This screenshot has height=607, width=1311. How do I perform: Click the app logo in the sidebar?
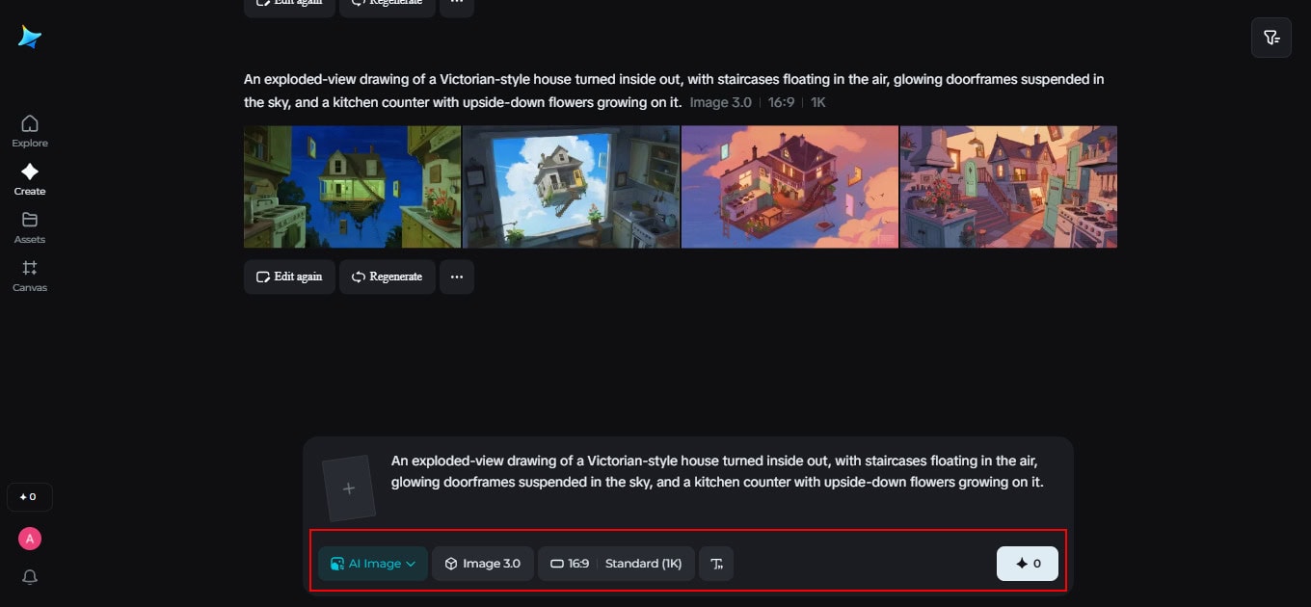tap(30, 38)
